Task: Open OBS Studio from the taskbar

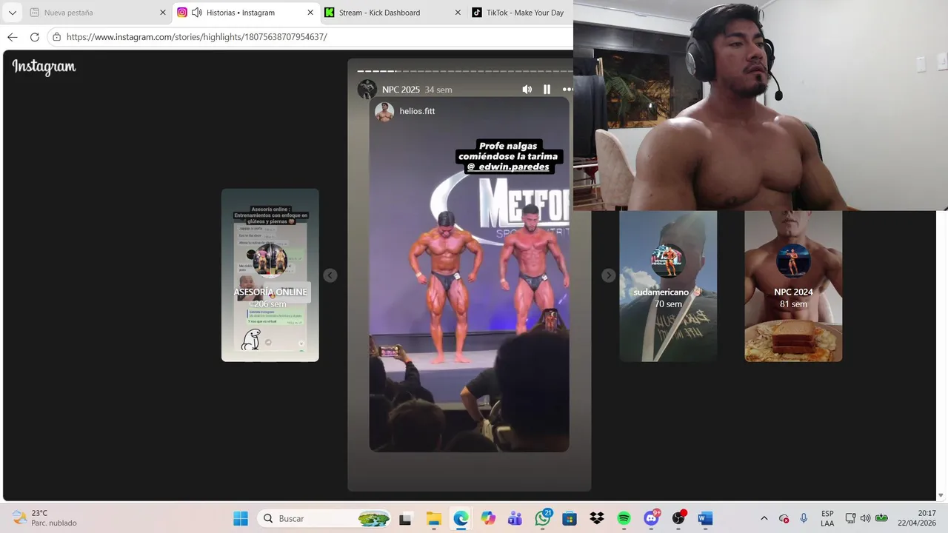Action: [x=678, y=518]
